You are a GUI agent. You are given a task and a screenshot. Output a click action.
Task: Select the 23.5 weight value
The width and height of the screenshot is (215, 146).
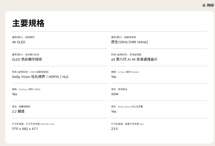114,129
